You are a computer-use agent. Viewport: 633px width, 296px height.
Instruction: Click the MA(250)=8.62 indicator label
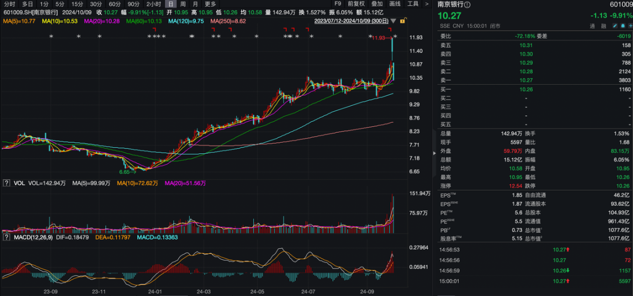pyautogui.click(x=228, y=20)
